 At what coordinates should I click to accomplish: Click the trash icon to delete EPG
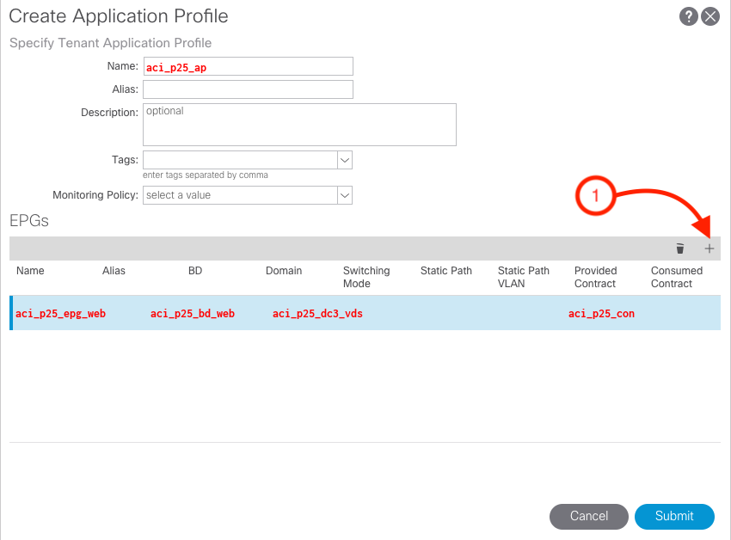(680, 249)
